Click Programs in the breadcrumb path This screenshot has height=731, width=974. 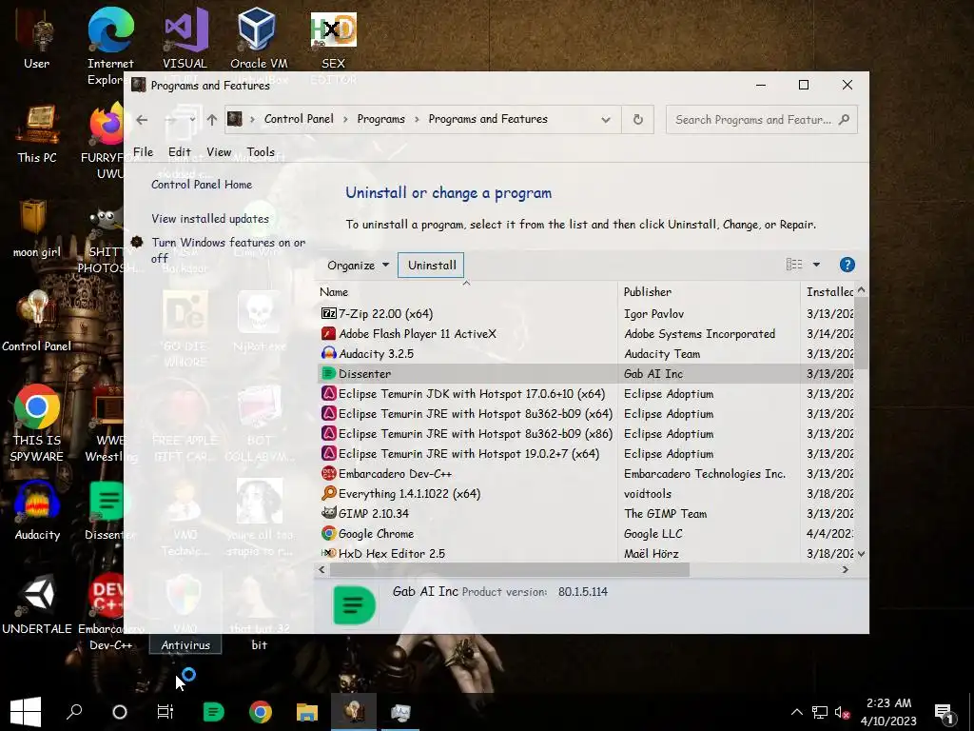tap(380, 119)
